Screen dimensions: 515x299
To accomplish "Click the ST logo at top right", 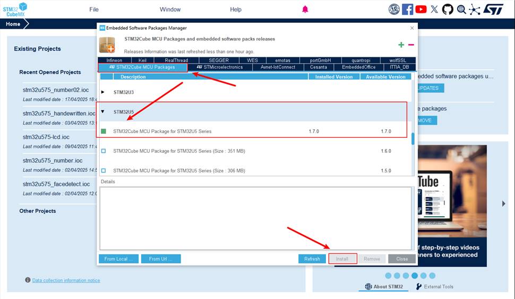I will 493,9.
